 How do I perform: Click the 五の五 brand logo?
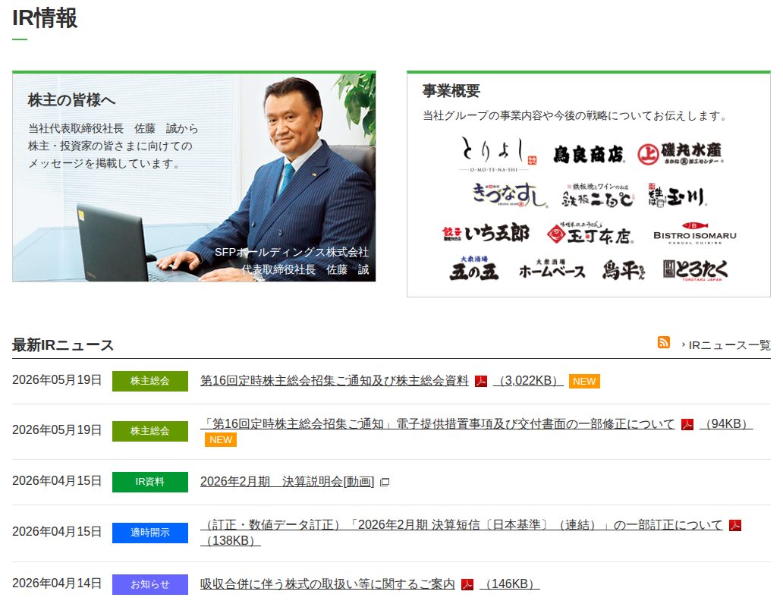click(x=473, y=269)
